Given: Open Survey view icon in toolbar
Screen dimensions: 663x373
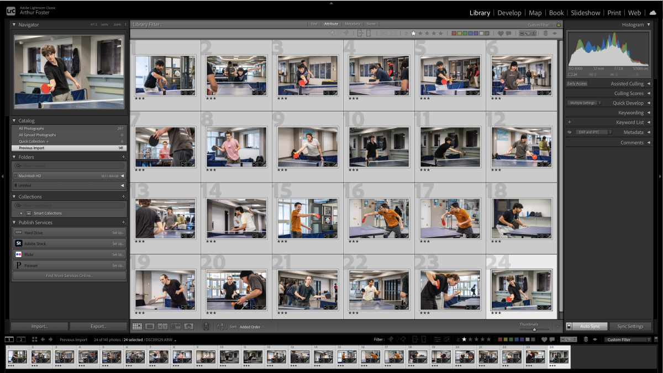Looking at the screenshot, I should click(176, 327).
